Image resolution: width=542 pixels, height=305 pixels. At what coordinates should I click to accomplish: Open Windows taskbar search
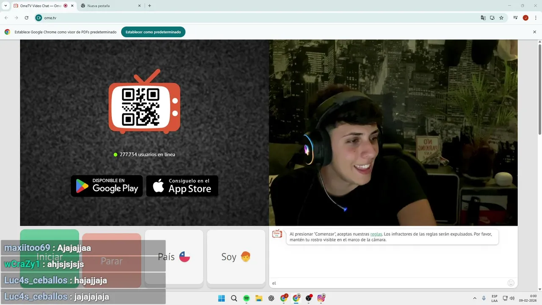[x=234, y=298]
